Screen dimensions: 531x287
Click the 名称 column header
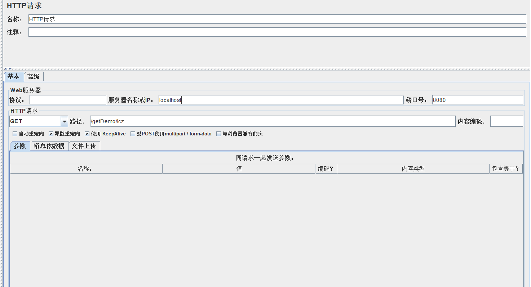(x=86, y=169)
